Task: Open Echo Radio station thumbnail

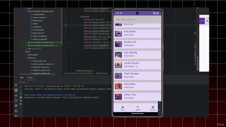Action: click(x=118, y=34)
